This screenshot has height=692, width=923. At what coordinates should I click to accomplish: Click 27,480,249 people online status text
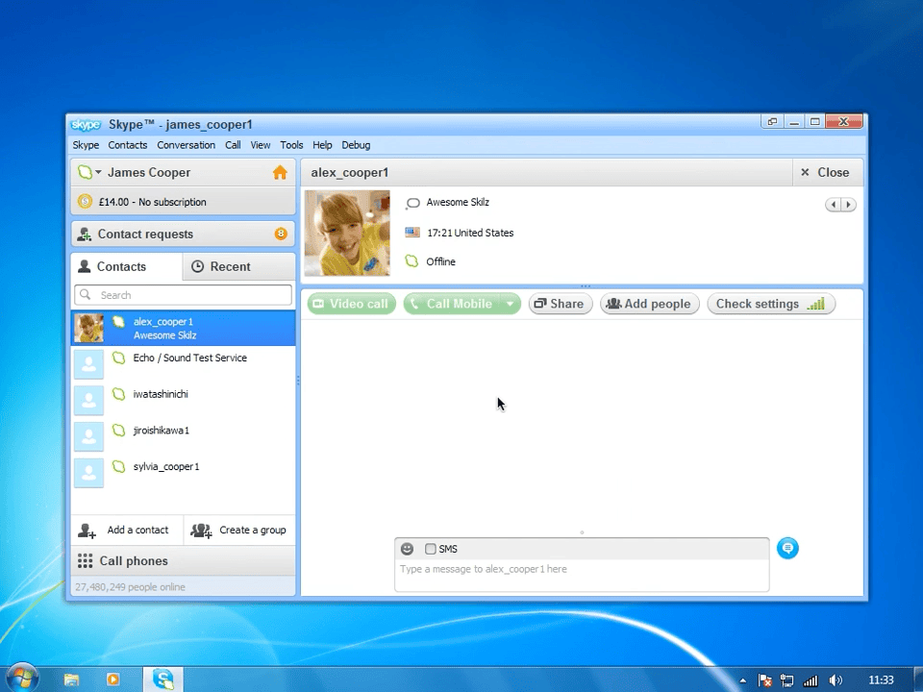pyautogui.click(x=130, y=587)
